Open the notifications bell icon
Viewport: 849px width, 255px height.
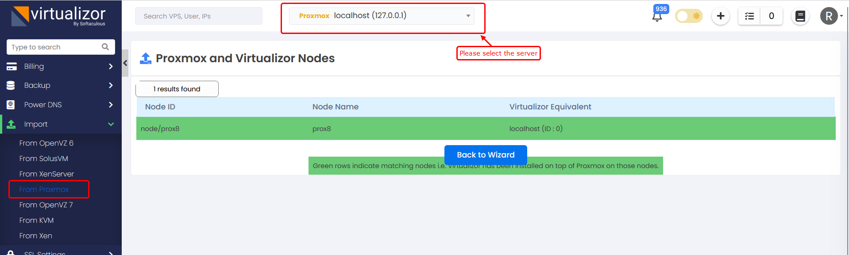pyautogui.click(x=657, y=17)
